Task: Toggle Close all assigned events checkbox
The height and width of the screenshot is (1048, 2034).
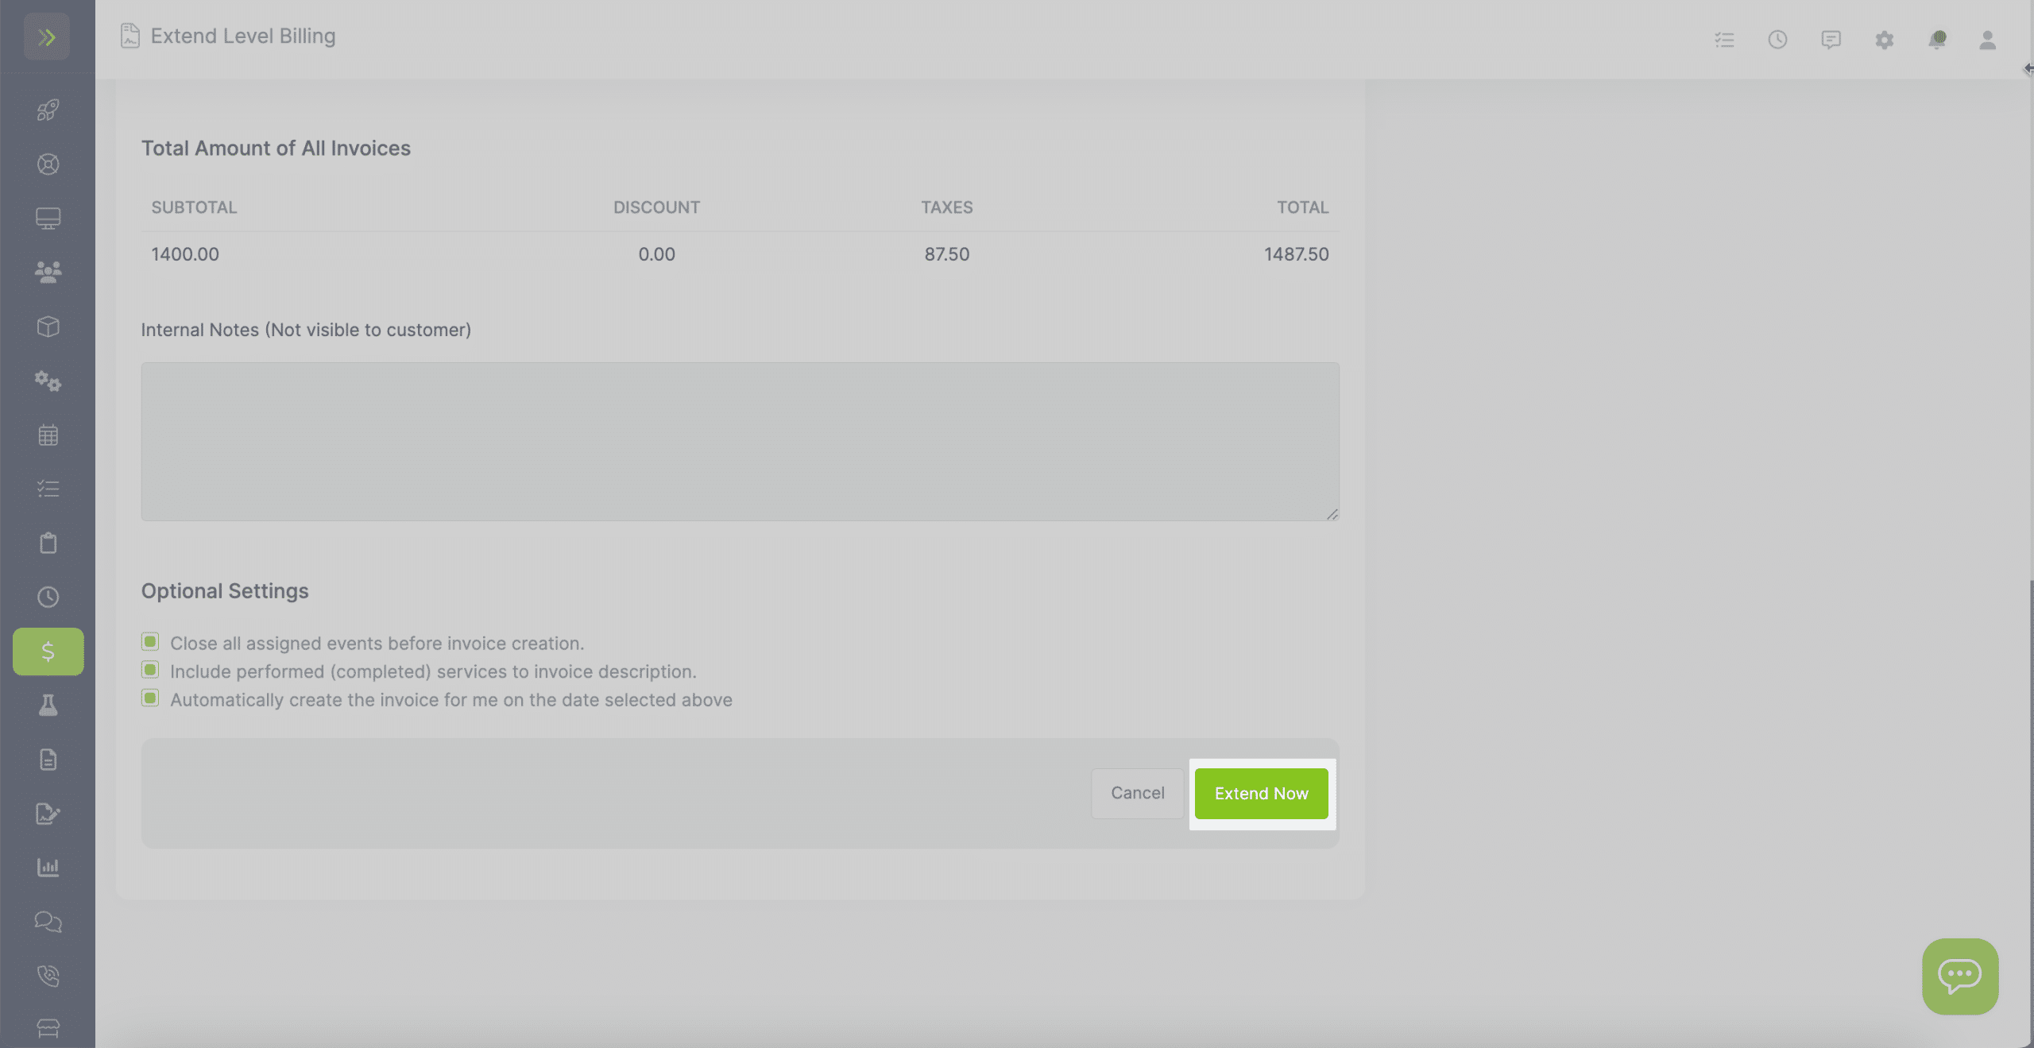Action: tap(149, 641)
